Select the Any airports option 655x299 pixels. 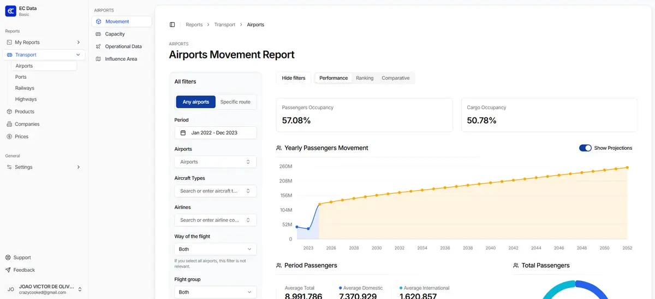(x=195, y=102)
